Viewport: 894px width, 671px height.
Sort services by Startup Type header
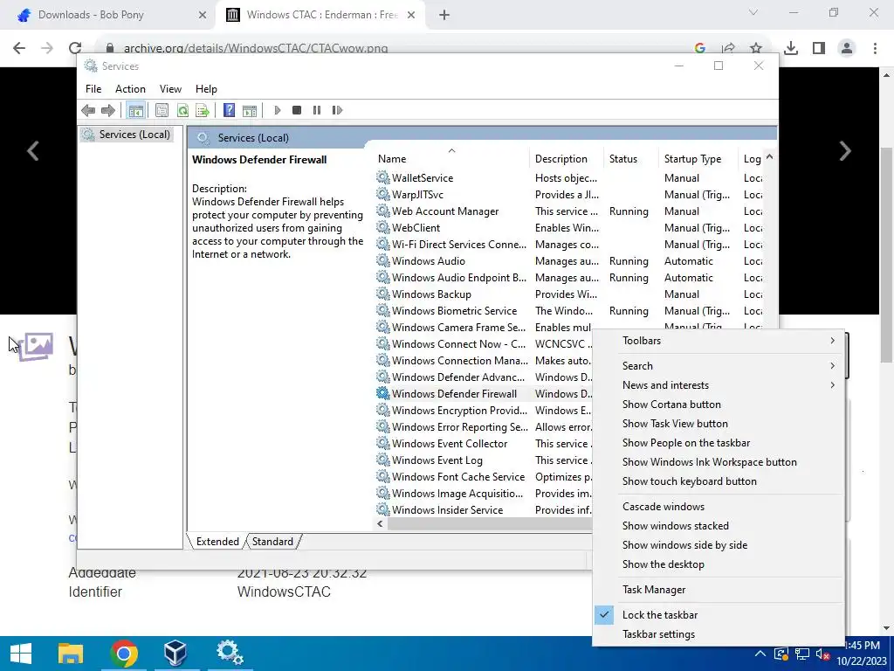tap(698, 159)
